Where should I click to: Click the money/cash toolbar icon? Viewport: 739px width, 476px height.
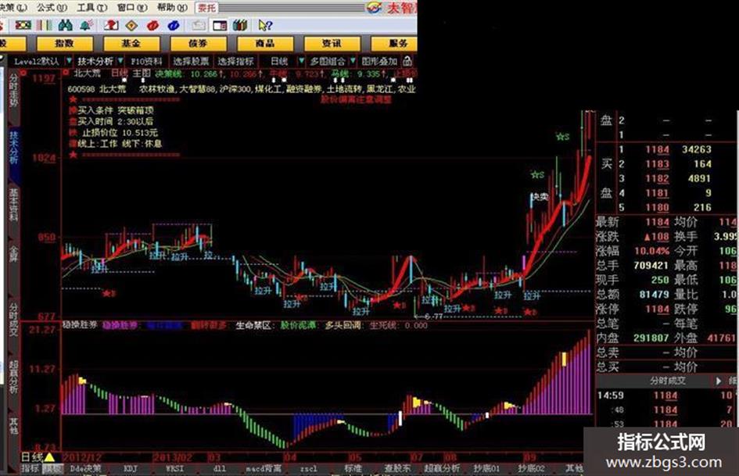click(22, 25)
